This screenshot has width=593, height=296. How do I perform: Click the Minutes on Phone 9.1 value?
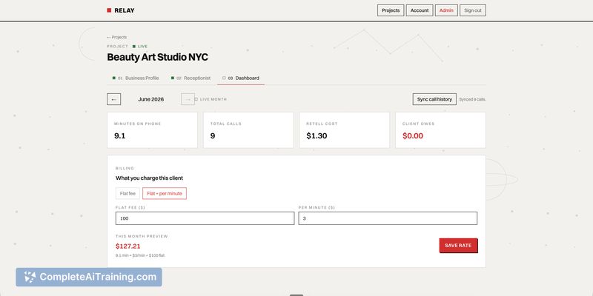[x=119, y=136]
